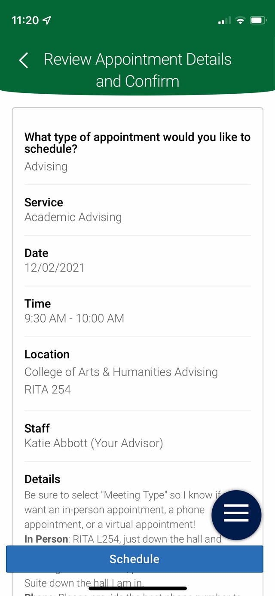Screen dimensions: 275x596
Task: Tap the battery indicator icon
Action: coord(258,20)
